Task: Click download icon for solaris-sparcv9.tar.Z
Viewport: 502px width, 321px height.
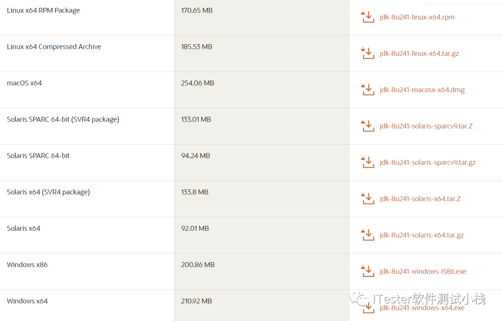Action: [368, 126]
